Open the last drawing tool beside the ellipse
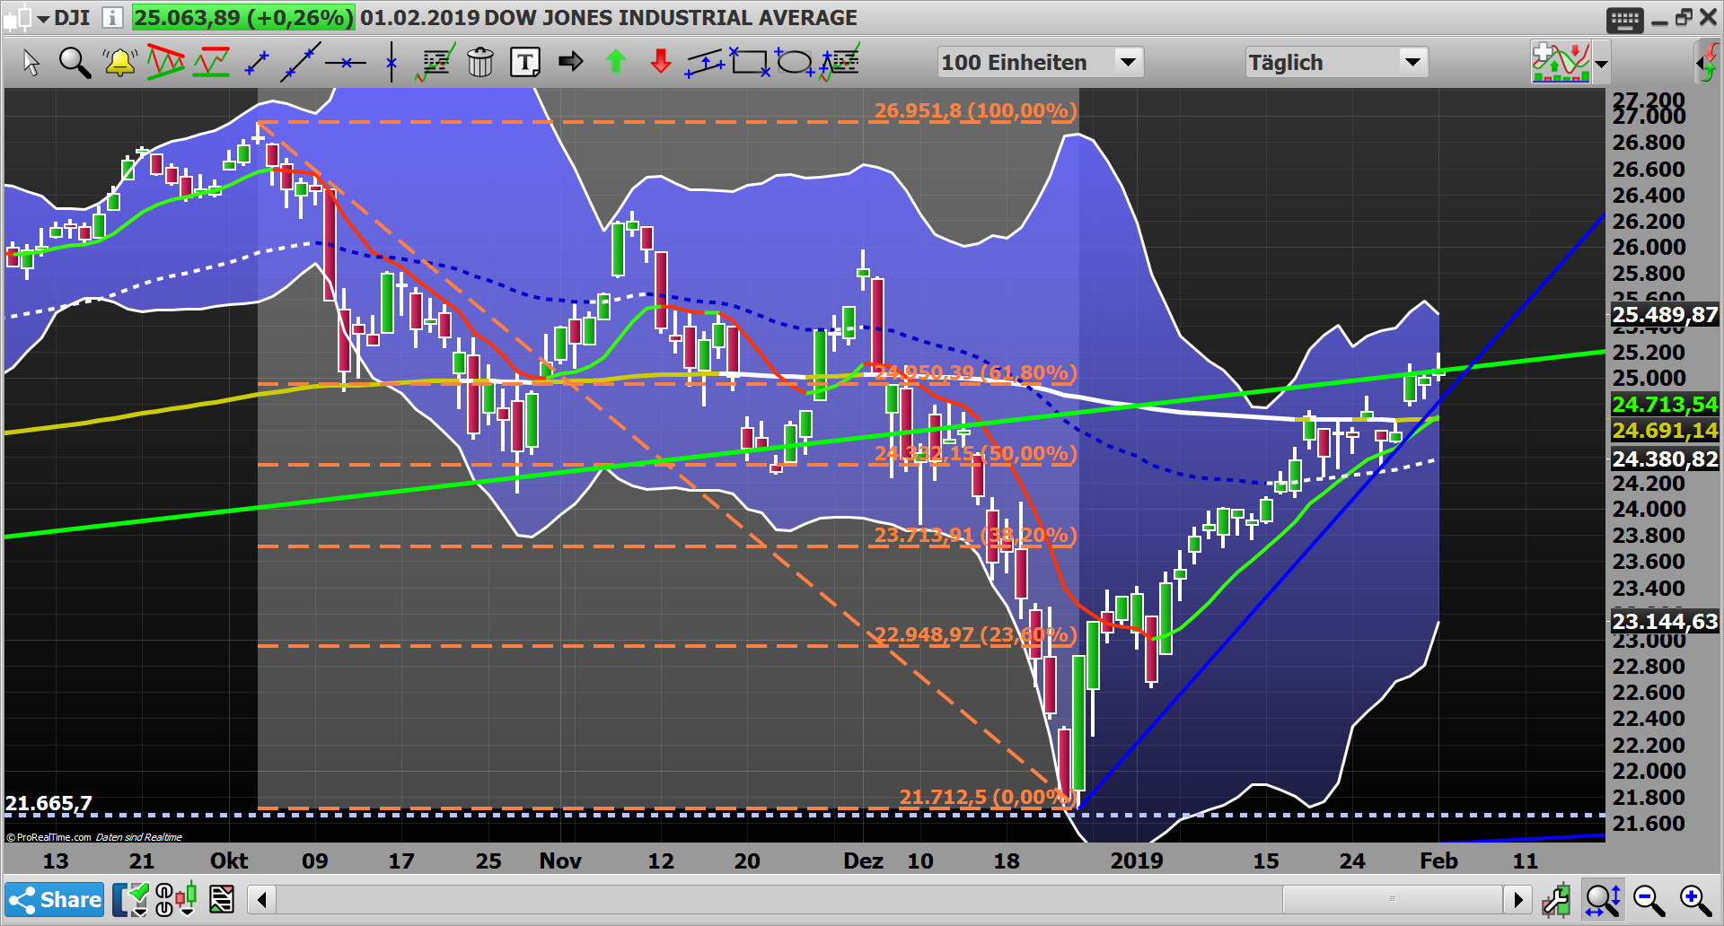The image size is (1724, 926). [x=840, y=62]
